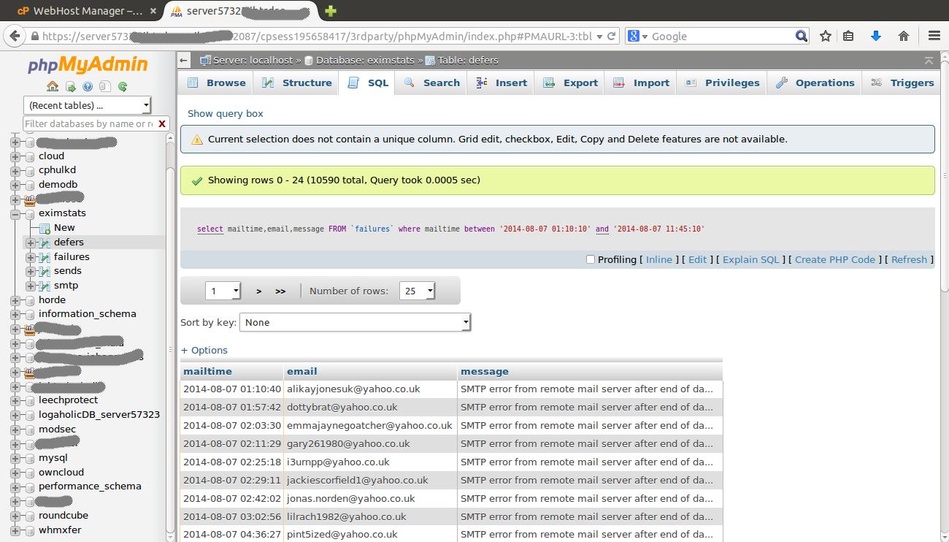Go to next results page with >
The width and height of the screenshot is (949, 542).
click(258, 291)
